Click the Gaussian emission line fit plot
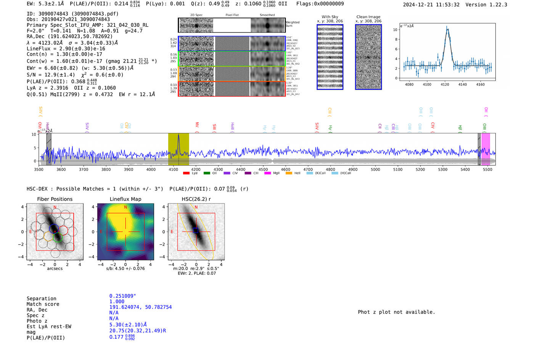The height and width of the screenshot is (364, 534). (447, 52)
